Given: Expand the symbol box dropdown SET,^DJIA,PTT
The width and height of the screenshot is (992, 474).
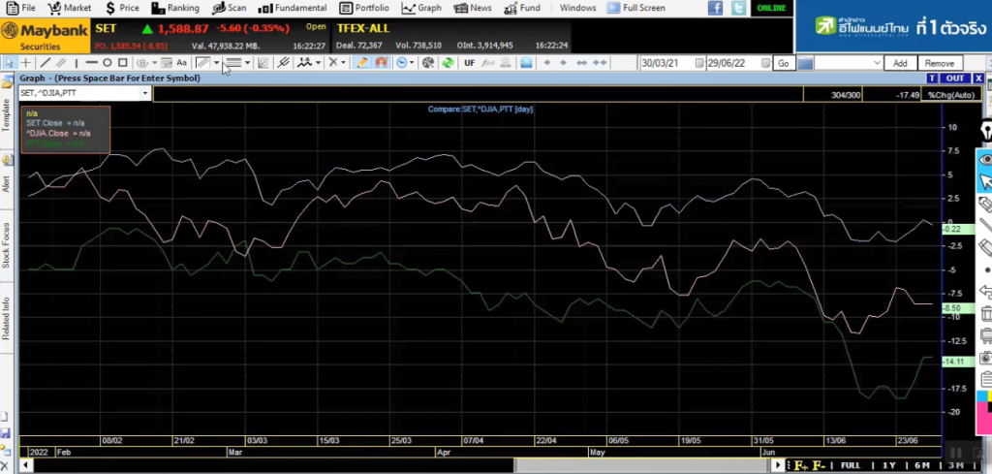Looking at the screenshot, I should (x=145, y=94).
